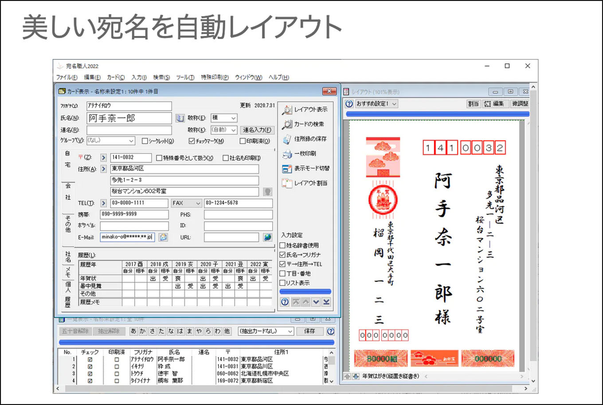Click the 氏名(N) input field
This screenshot has width=603, height=405.
click(x=129, y=118)
